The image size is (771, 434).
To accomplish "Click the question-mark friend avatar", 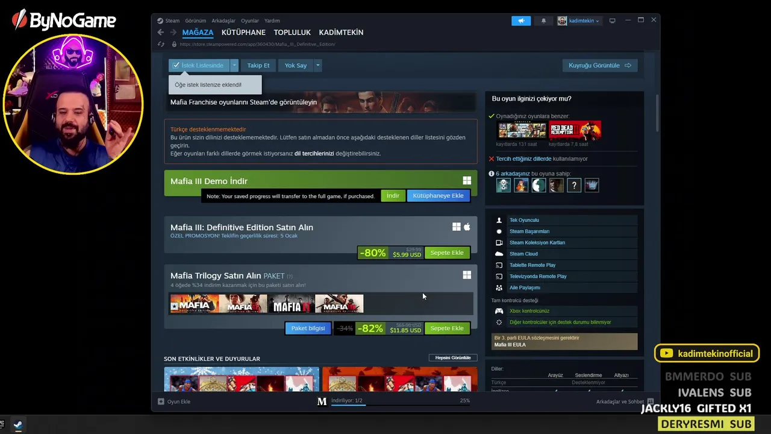I will (x=574, y=185).
